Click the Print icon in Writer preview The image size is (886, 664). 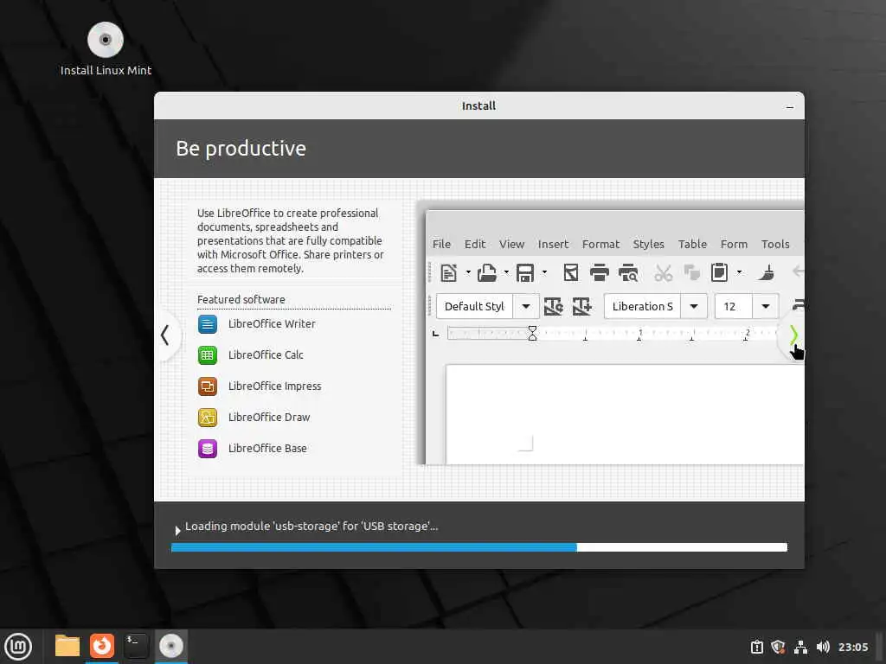point(600,273)
